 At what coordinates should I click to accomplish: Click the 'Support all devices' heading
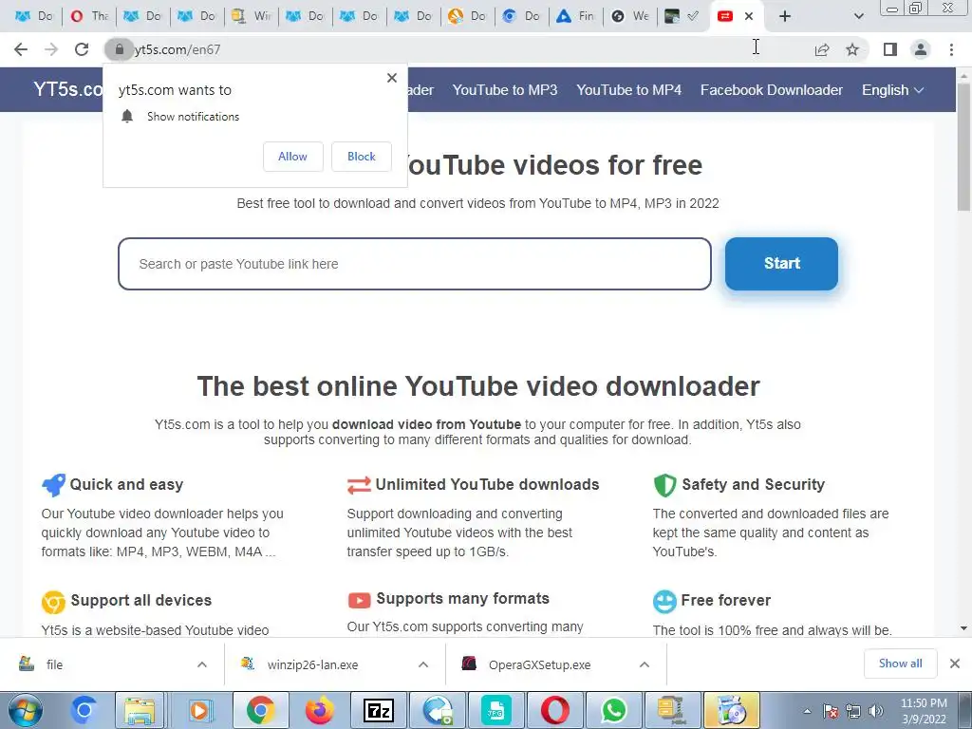tap(141, 600)
